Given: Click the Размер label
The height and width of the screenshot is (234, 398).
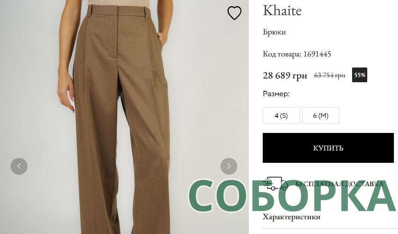Looking at the screenshot, I should click(x=276, y=94).
